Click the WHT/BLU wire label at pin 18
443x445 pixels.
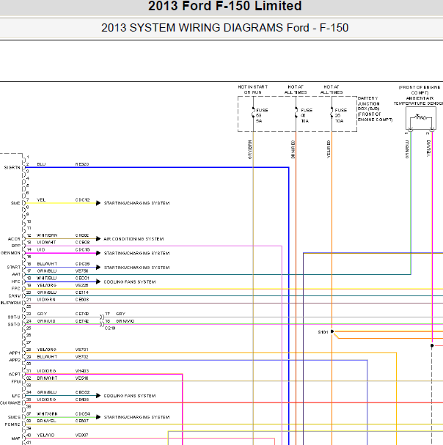(47, 278)
